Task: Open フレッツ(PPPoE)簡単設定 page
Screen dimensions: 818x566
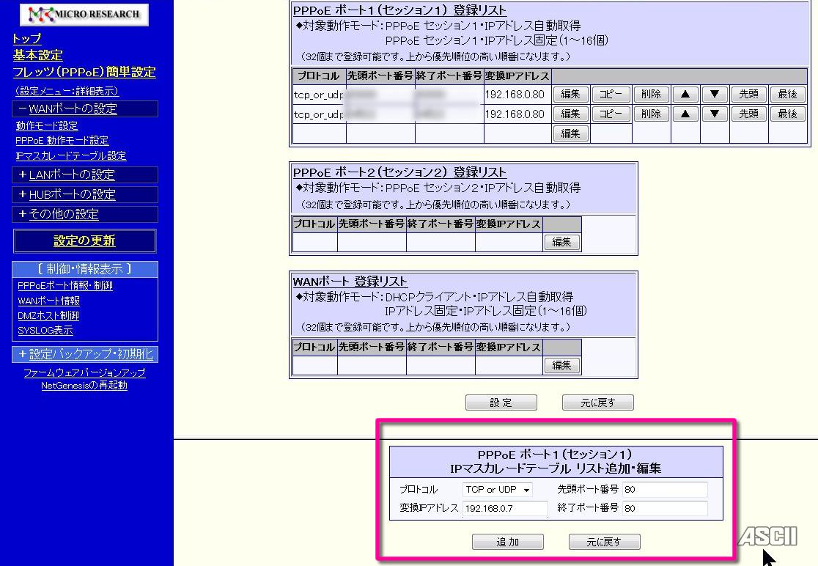Action: 84,72
